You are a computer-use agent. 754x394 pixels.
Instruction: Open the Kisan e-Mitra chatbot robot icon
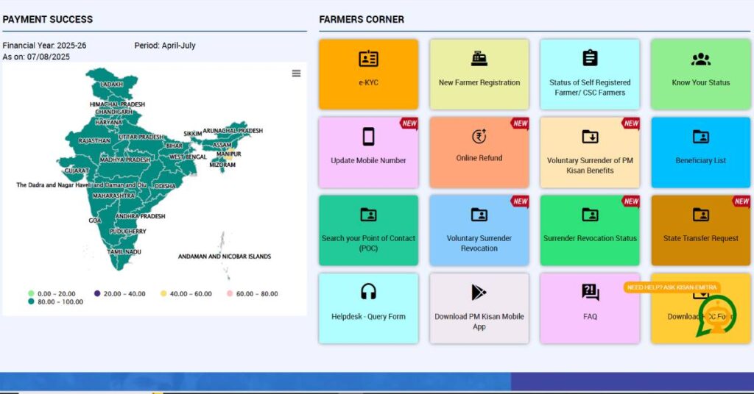coord(716,315)
